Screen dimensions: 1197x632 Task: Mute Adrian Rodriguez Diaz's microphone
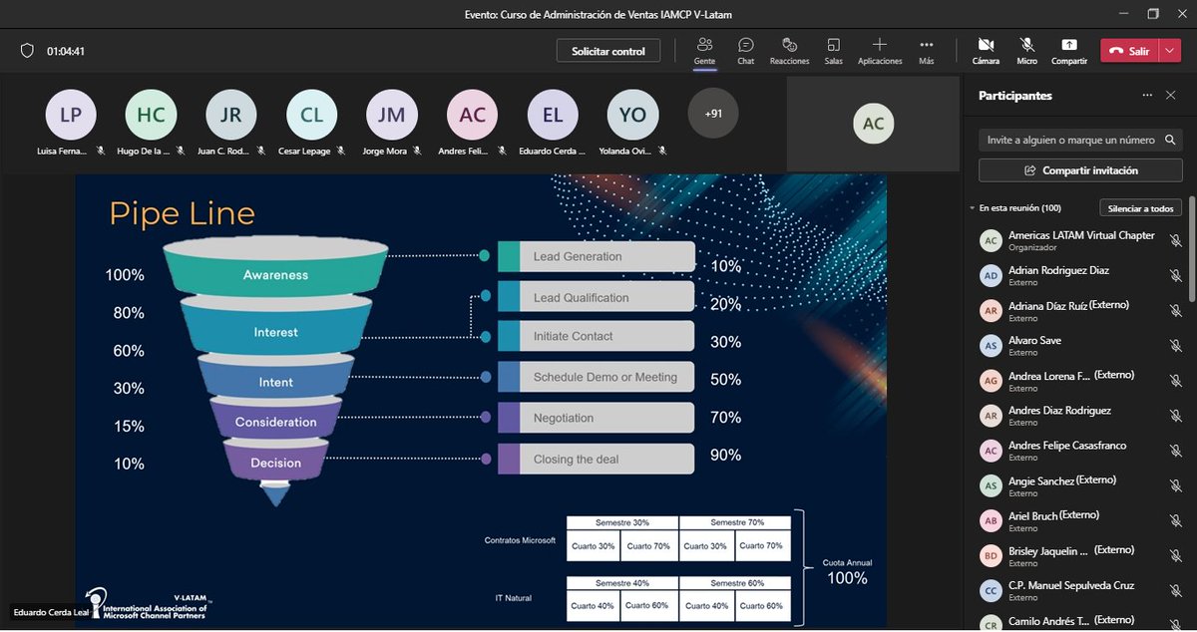click(1175, 276)
